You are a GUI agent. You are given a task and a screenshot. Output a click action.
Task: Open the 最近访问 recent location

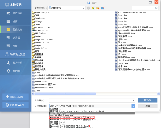point(16,13)
